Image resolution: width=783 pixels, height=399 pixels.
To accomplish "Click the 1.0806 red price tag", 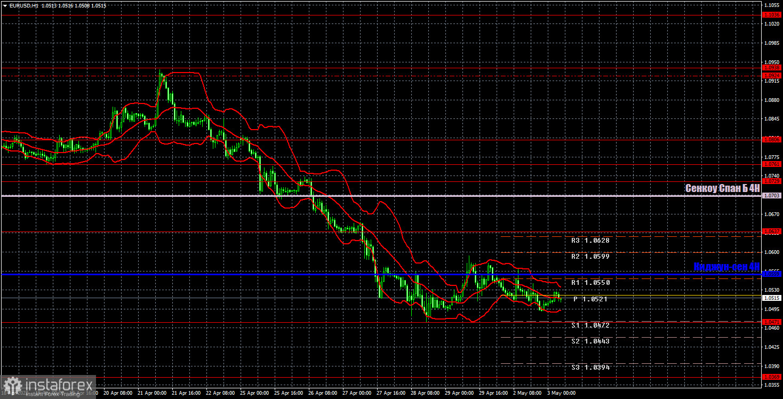I will [x=772, y=139].
